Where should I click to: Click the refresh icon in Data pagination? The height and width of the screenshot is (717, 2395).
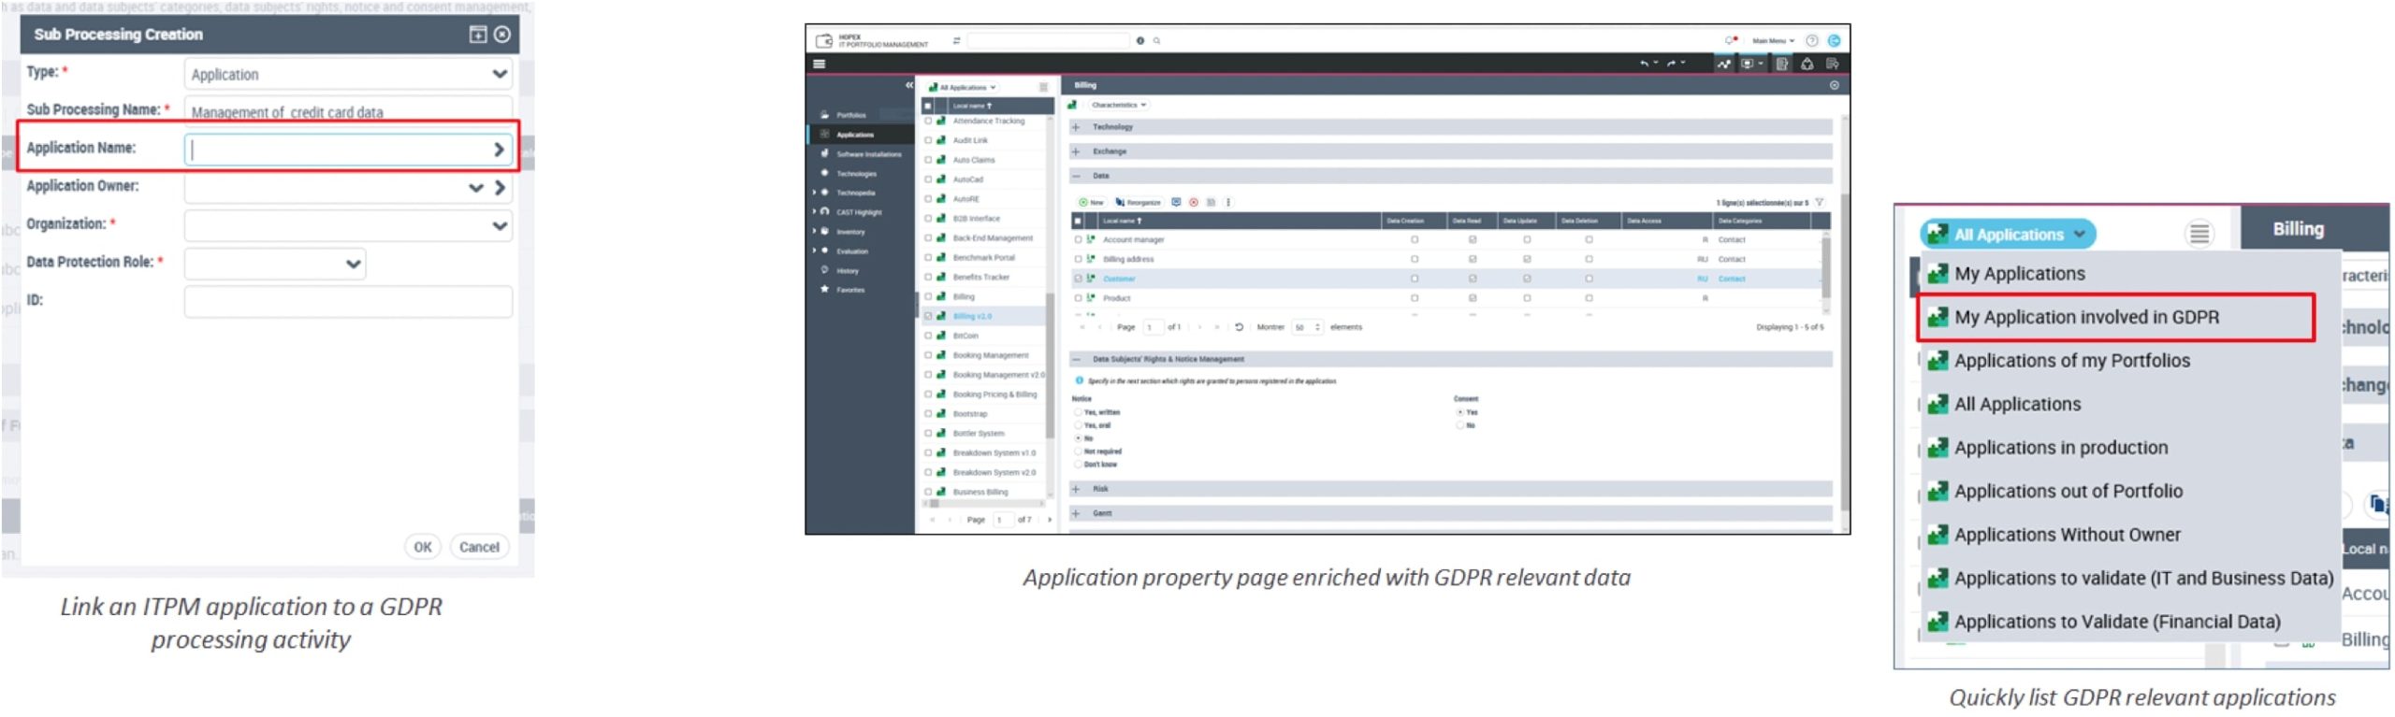(1239, 327)
